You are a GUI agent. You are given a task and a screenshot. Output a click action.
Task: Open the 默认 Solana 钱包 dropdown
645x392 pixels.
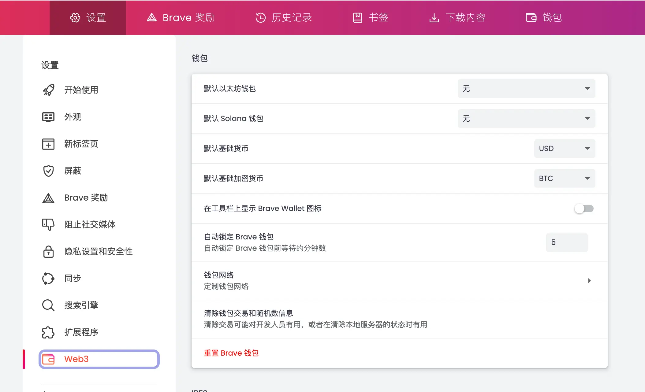click(526, 119)
